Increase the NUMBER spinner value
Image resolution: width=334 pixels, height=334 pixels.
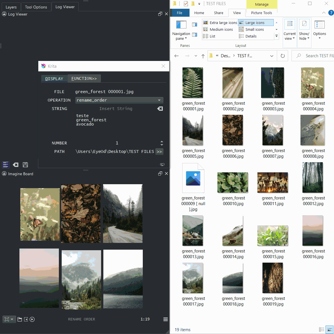click(x=162, y=141)
